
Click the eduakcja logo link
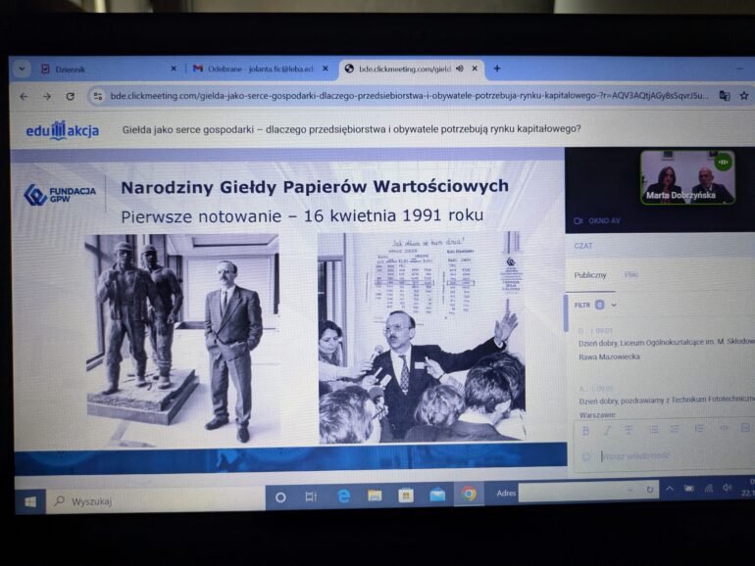tap(62, 130)
